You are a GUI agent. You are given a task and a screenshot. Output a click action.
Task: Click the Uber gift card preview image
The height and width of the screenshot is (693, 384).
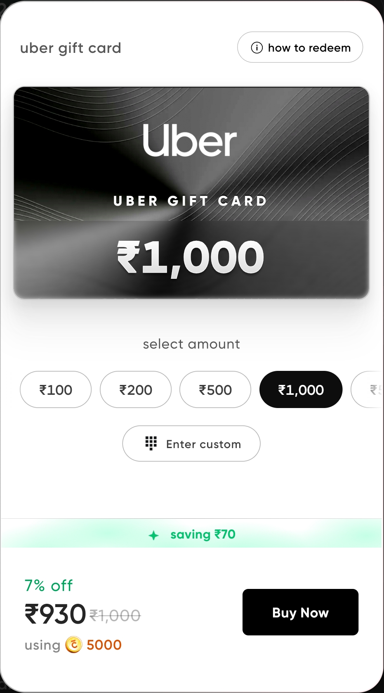pyautogui.click(x=191, y=192)
